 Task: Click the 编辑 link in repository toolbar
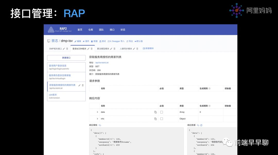click(78, 41)
